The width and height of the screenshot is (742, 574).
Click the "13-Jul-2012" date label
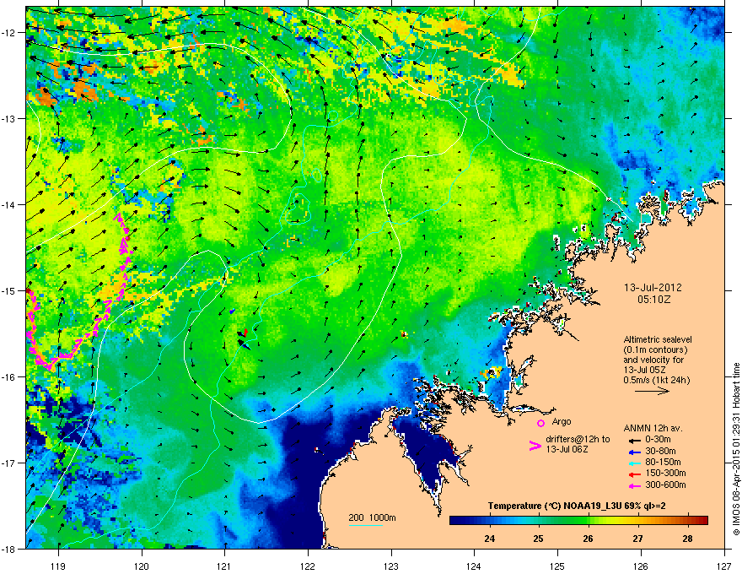[653, 288]
